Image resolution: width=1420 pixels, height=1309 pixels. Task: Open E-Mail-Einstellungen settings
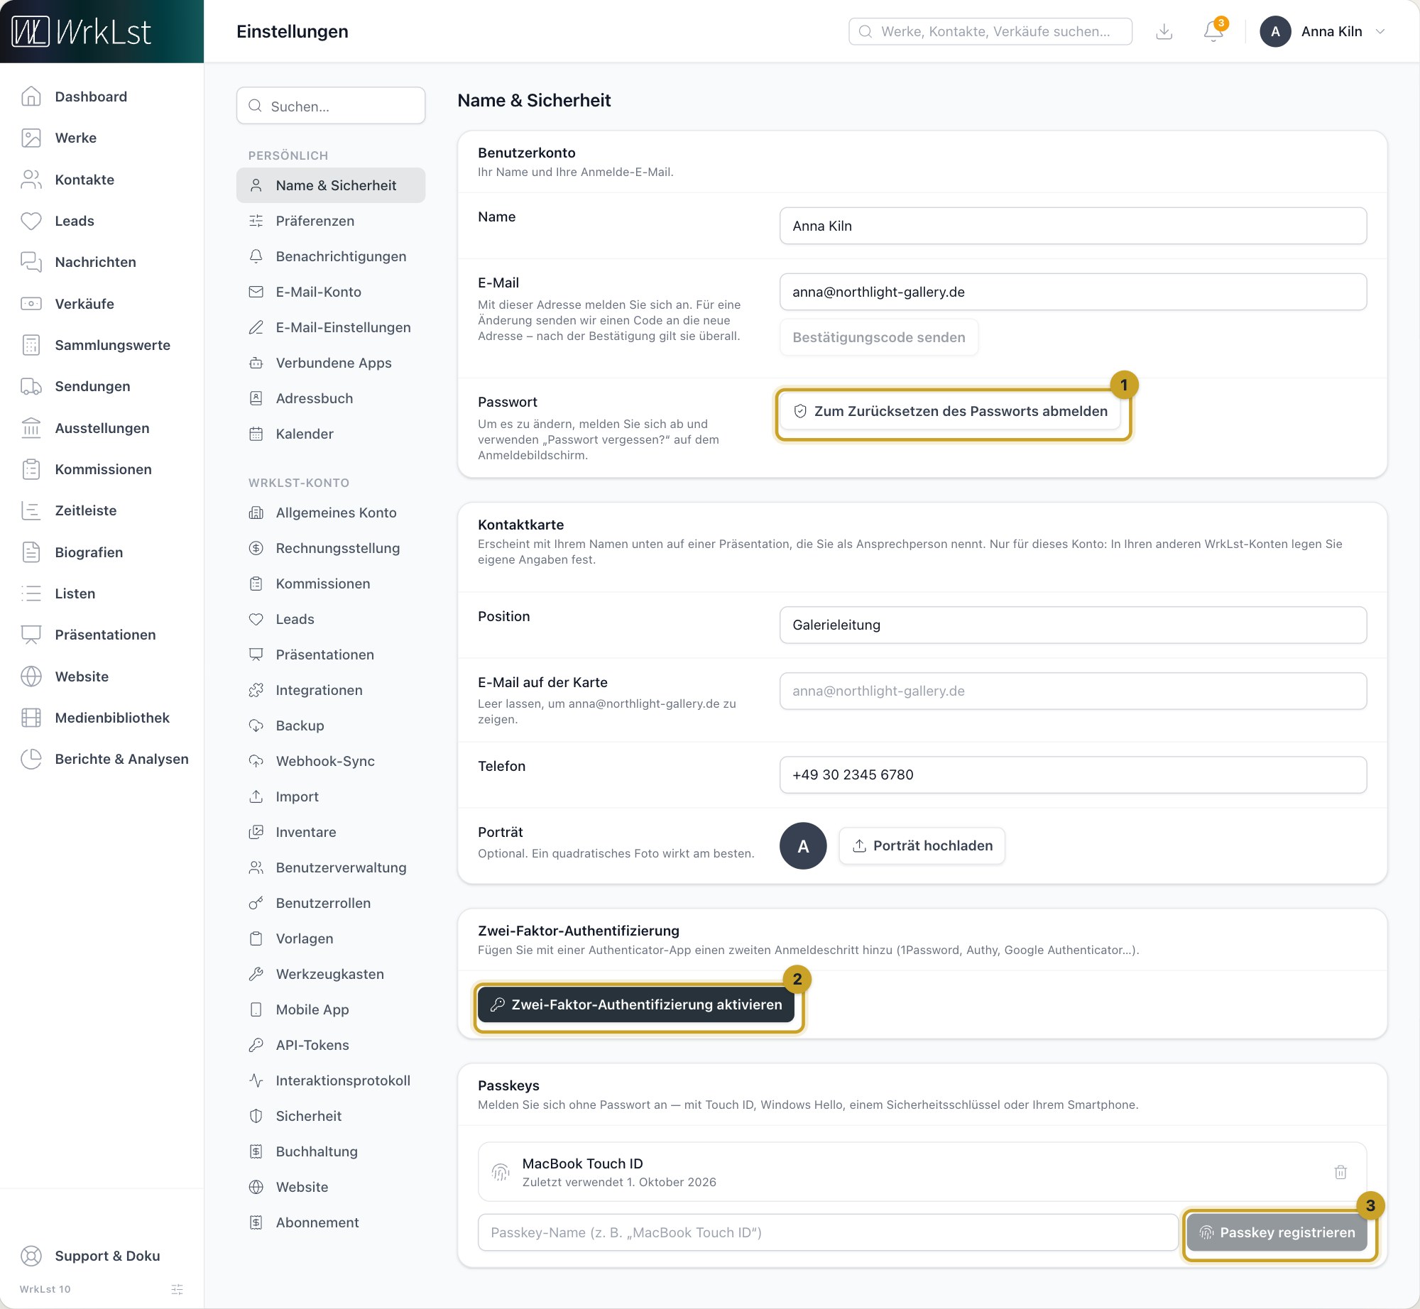(x=331, y=327)
